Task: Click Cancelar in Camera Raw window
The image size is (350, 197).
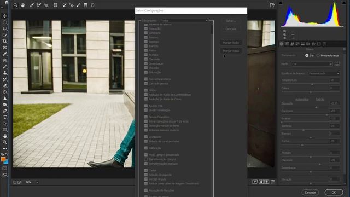Action: pos(310,192)
